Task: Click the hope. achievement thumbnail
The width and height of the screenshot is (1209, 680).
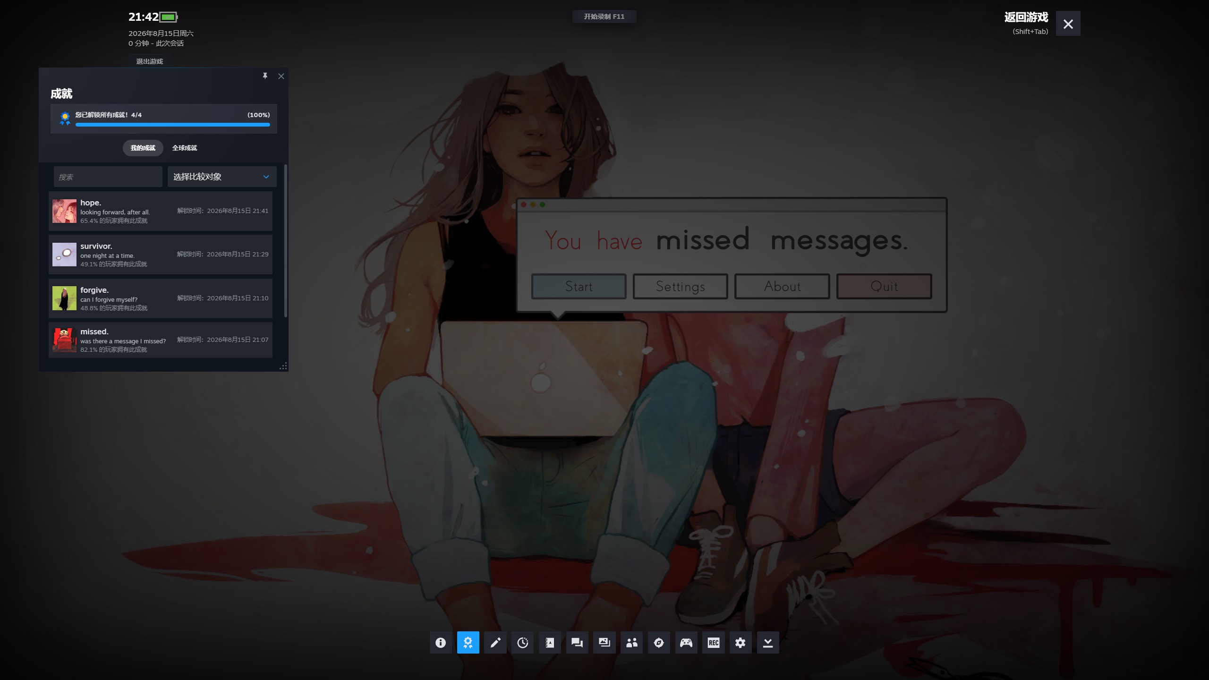Action: [64, 211]
